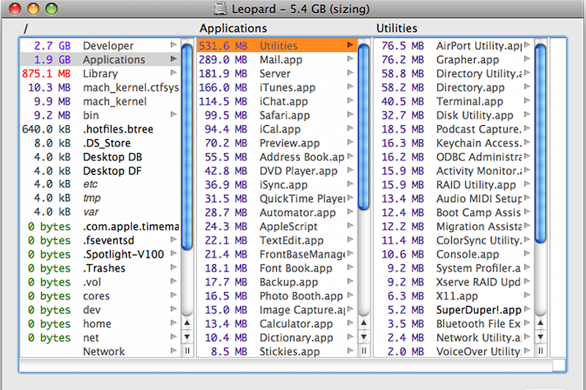The image size is (586, 390).
Task: Expand the Developer folder arrow
Action: point(174,45)
